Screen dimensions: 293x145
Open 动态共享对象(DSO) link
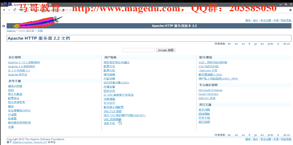[116, 83]
